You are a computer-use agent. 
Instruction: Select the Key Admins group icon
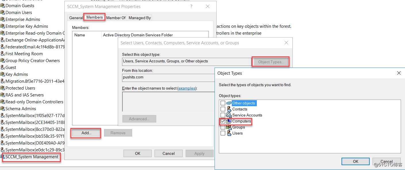(3, 74)
